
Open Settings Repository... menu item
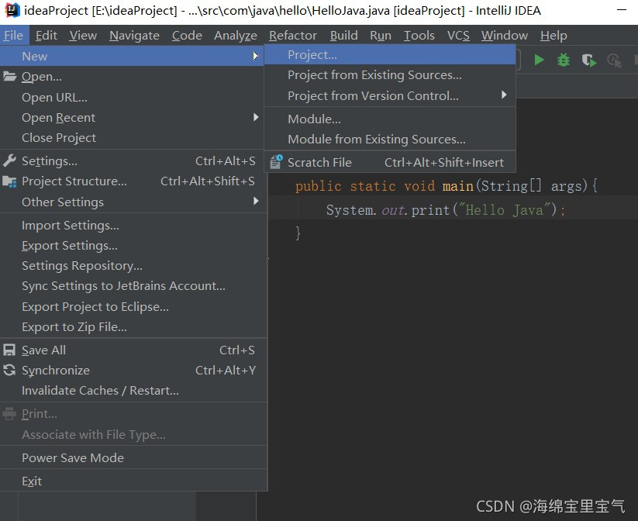133,265
